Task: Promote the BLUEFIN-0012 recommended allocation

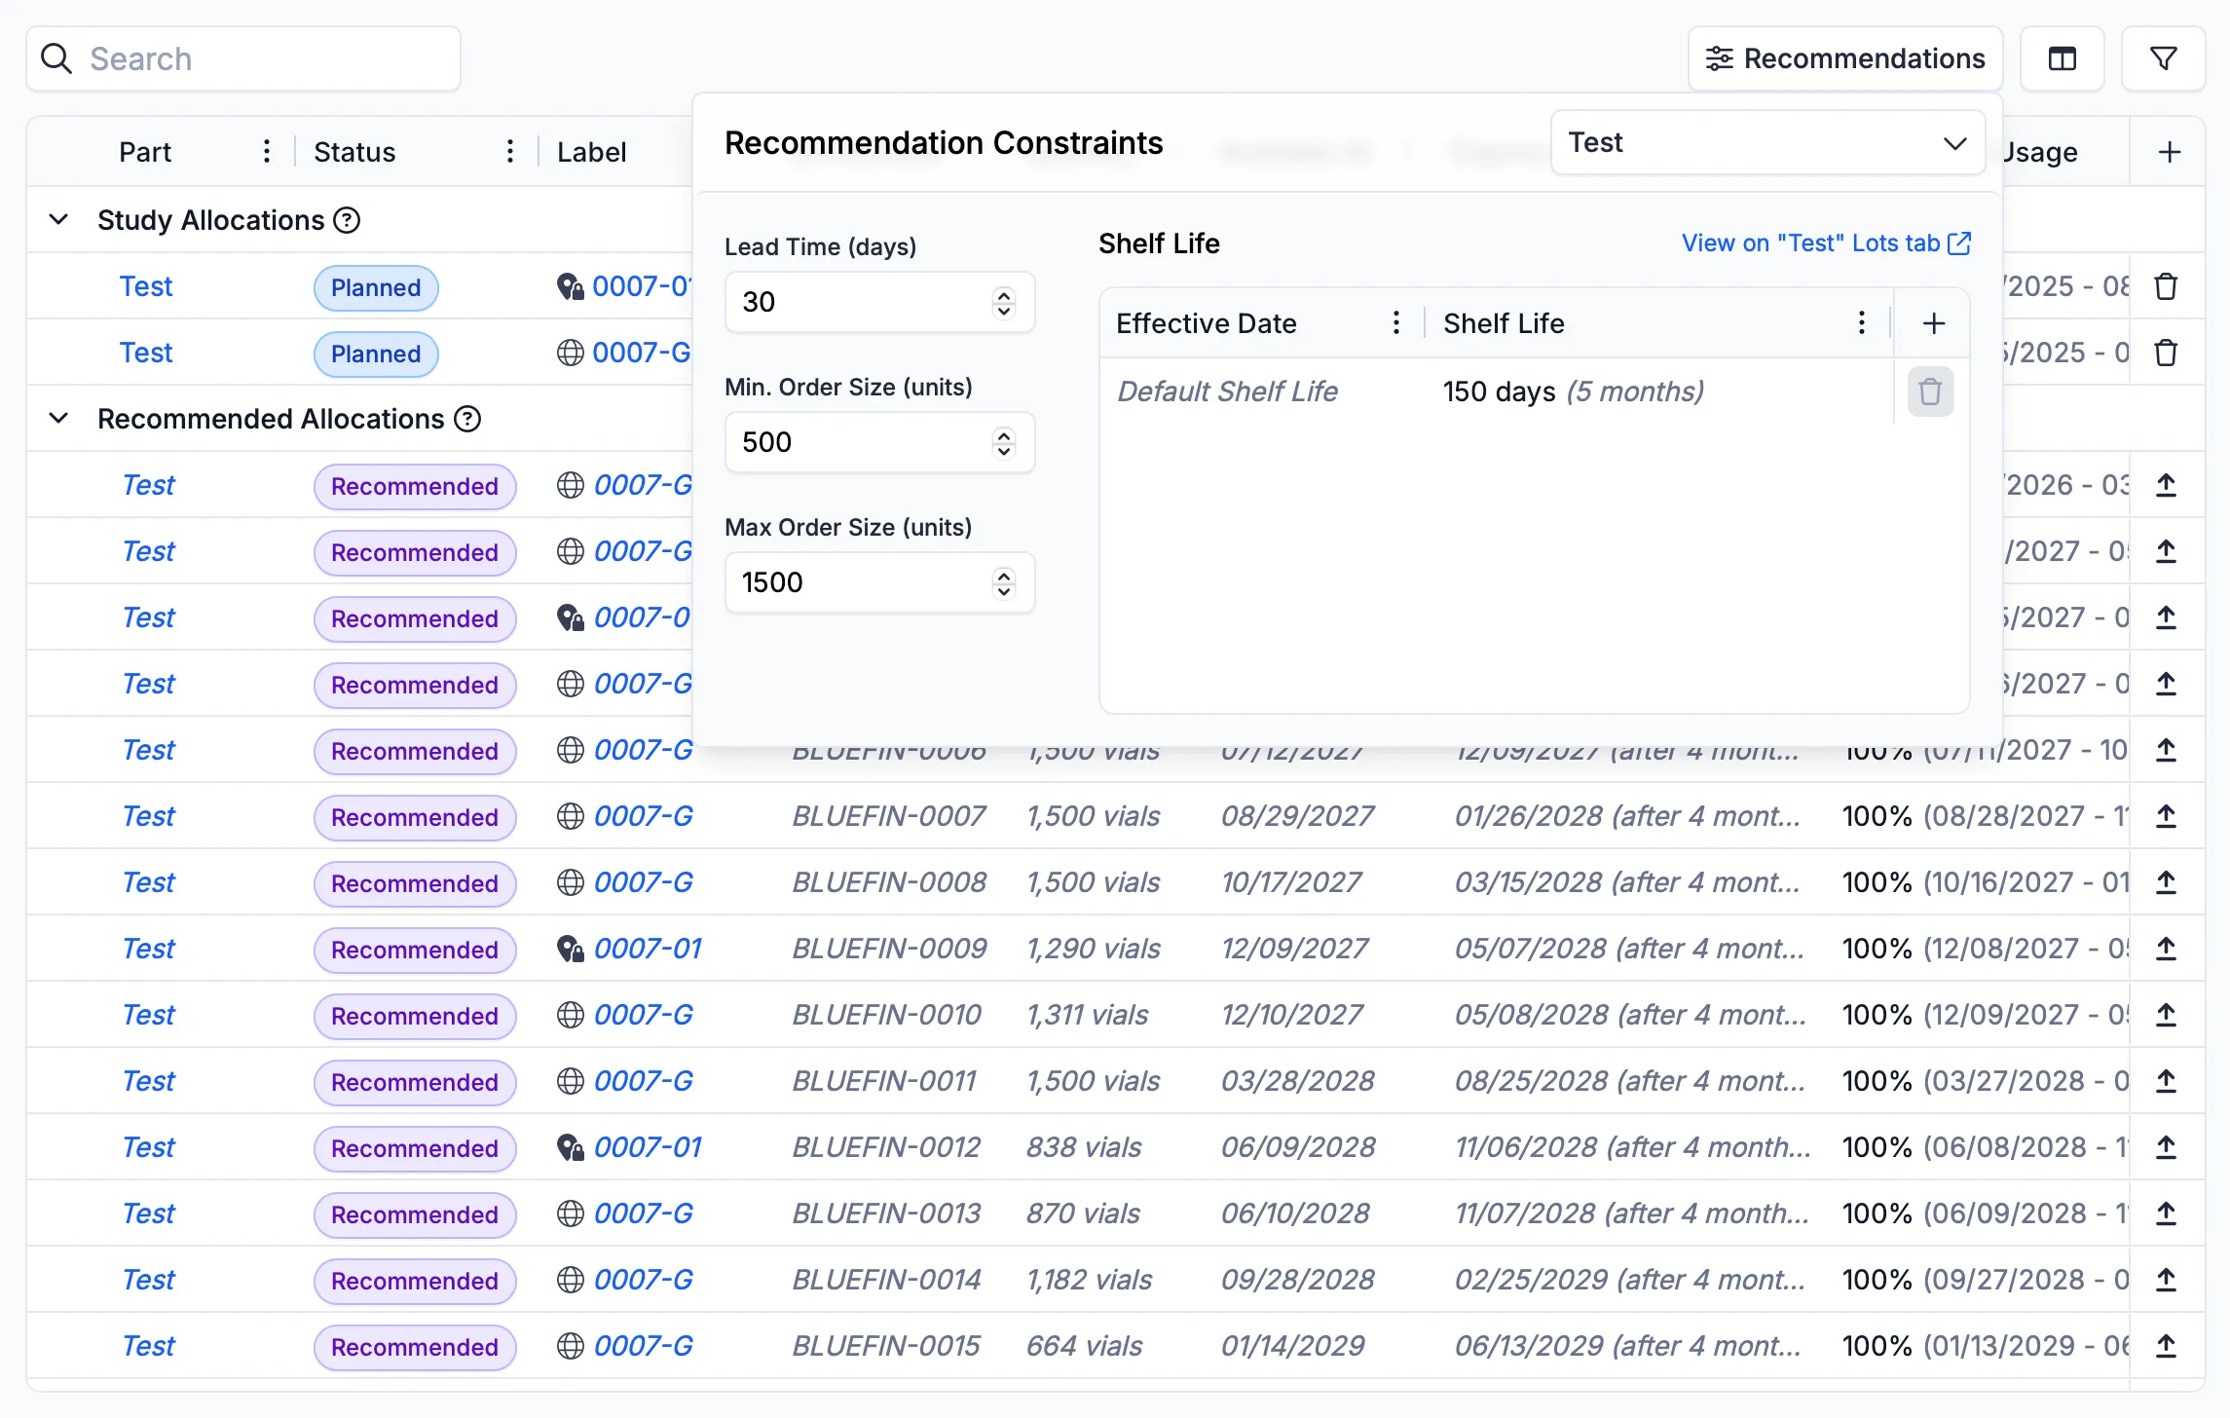Action: coord(2166,1147)
